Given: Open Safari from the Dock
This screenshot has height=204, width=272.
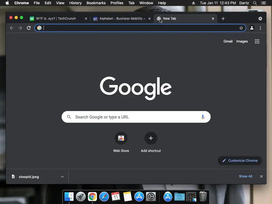Looking at the screenshot, I should click(104, 197).
